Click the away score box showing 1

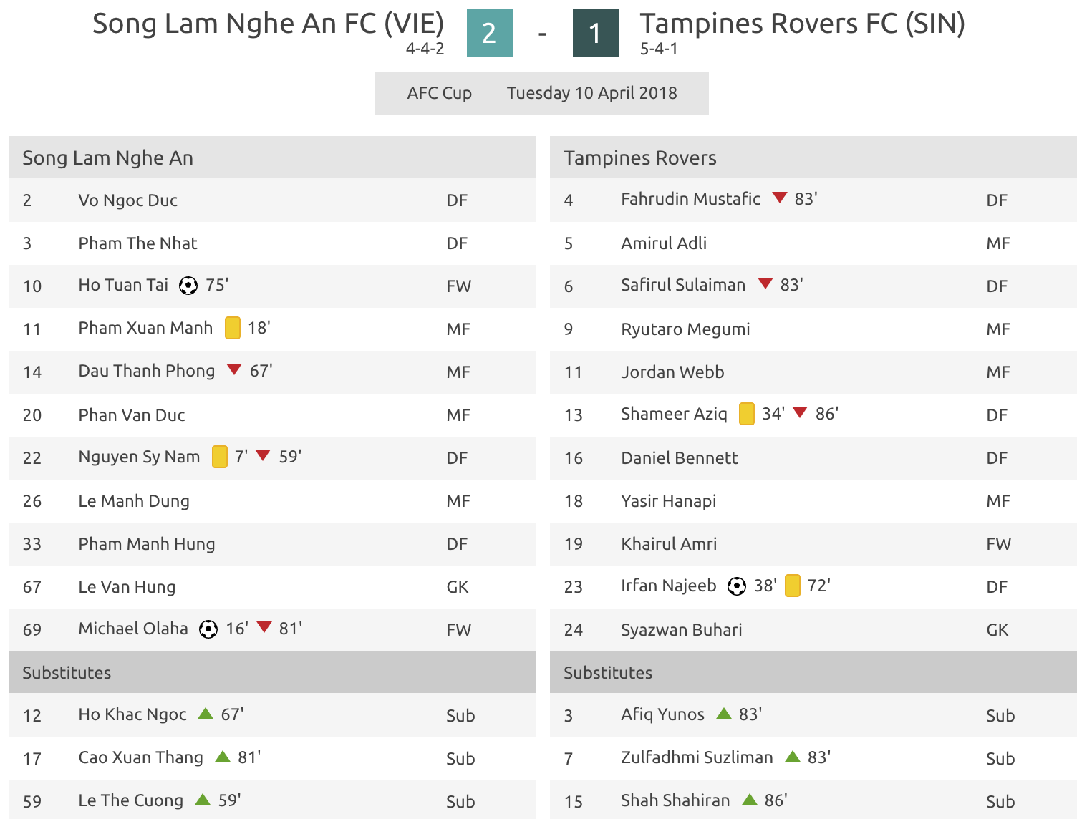coord(596,33)
